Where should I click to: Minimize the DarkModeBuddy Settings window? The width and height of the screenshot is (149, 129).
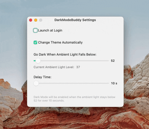click(x=36, y=20)
